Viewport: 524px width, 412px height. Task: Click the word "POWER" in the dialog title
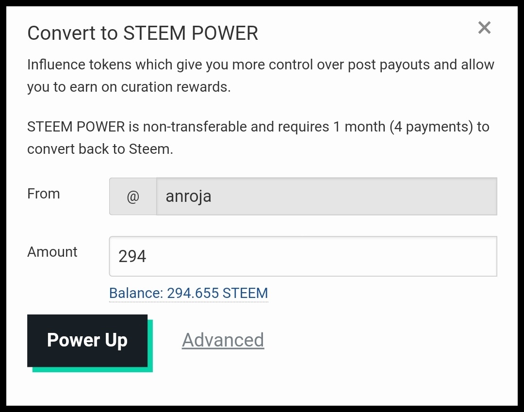[225, 33]
